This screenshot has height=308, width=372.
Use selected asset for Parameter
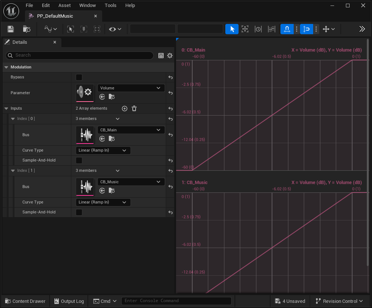pos(102,97)
